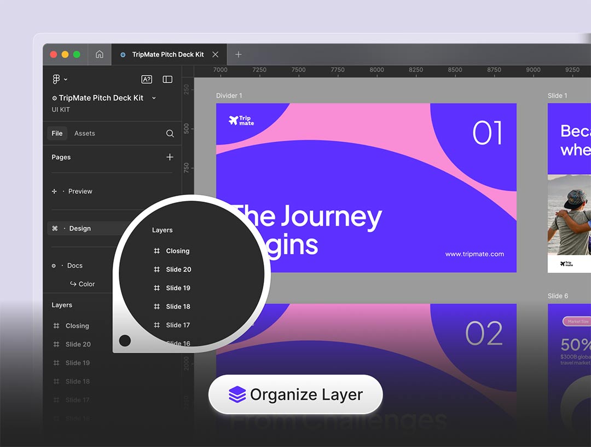Select the Design page
This screenshot has width=591, height=447.
80,228
